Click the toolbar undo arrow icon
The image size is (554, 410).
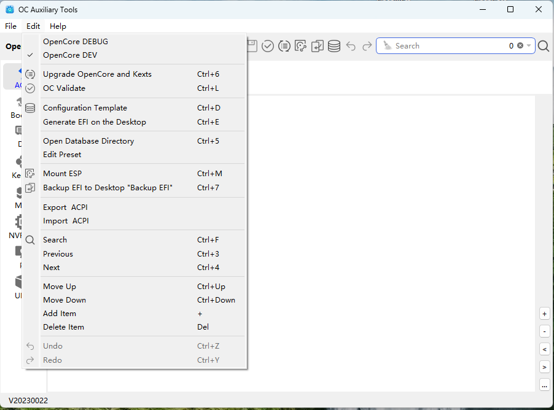click(351, 46)
